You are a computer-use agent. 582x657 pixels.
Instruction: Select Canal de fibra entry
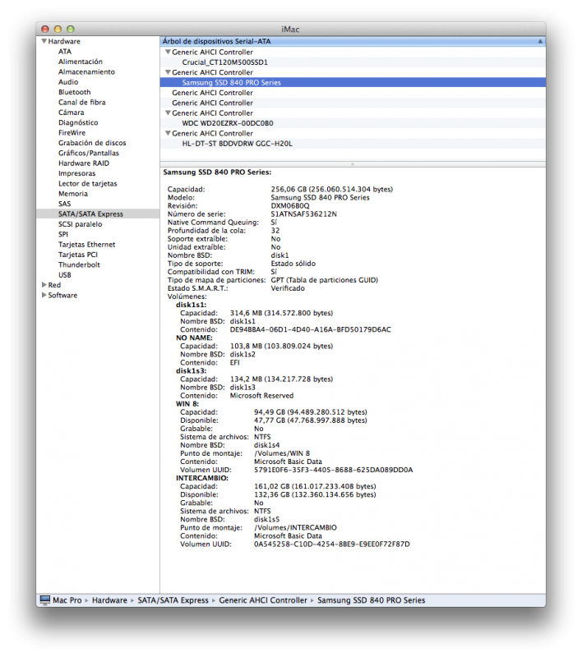[x=81, y=102]
